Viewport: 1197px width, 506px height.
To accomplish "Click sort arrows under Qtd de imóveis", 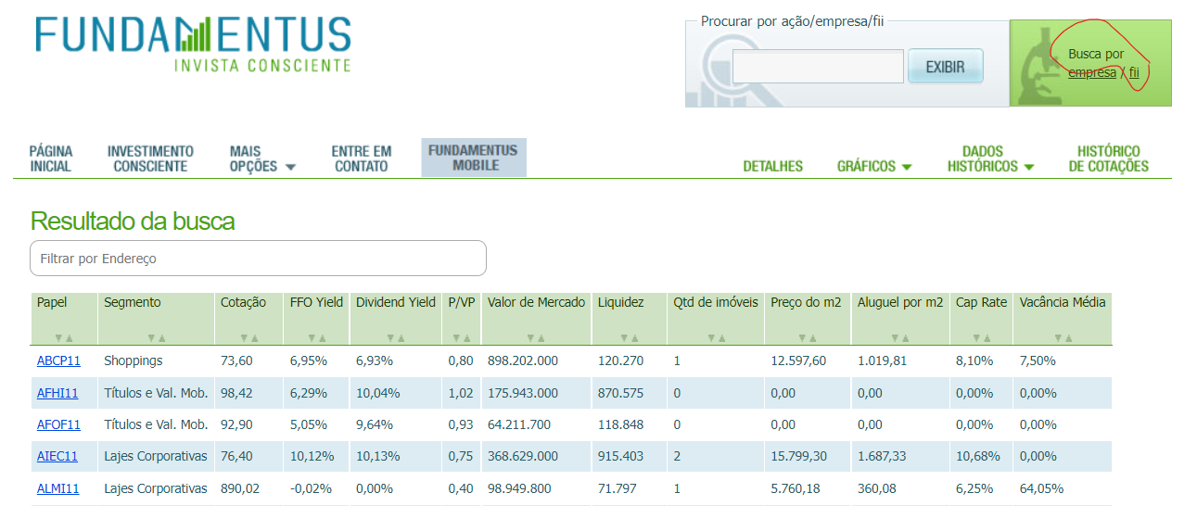I will (716, 338).
